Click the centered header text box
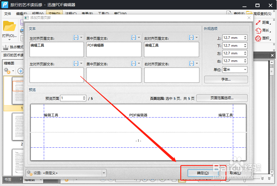This screenshot has width=277, height=186. click(x=114, y=49)
